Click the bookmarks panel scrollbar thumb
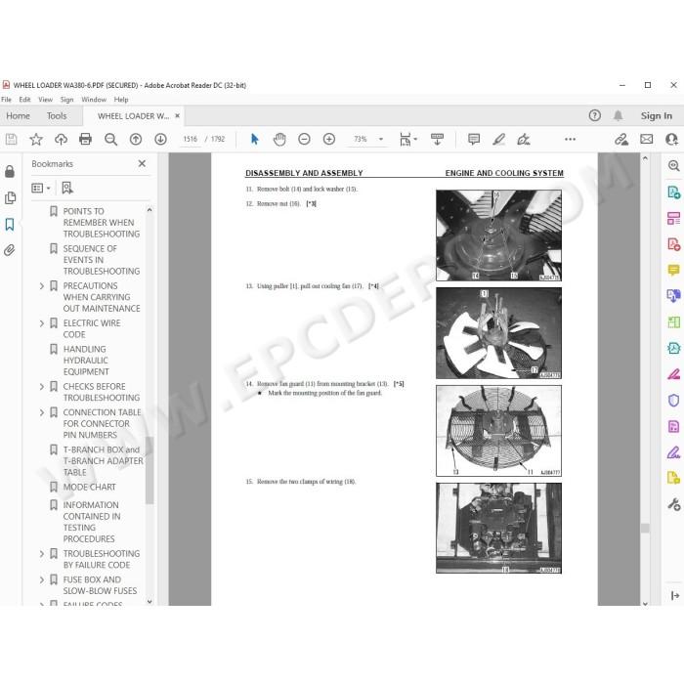Image resolution: width=684 pixels, height=684 pixels. point(150,470)
